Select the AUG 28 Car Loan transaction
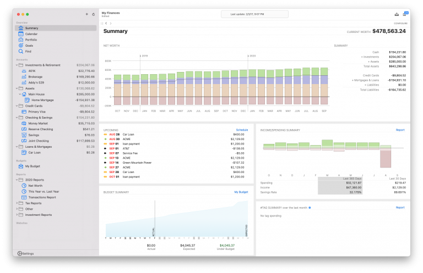The image size is (423, 273). pyautogui.click(x=174, y=135)
